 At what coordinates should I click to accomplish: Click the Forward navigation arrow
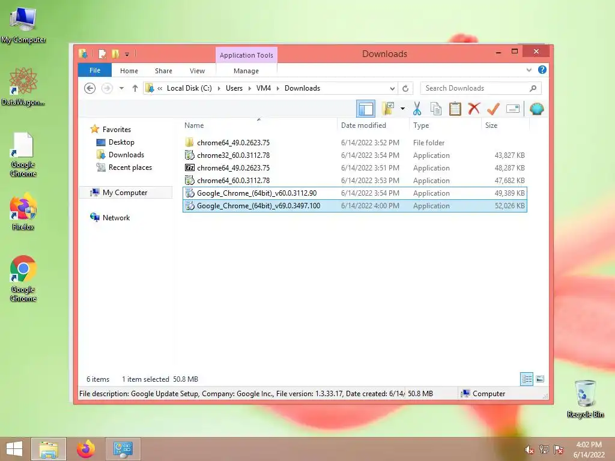tap(107, 88)
